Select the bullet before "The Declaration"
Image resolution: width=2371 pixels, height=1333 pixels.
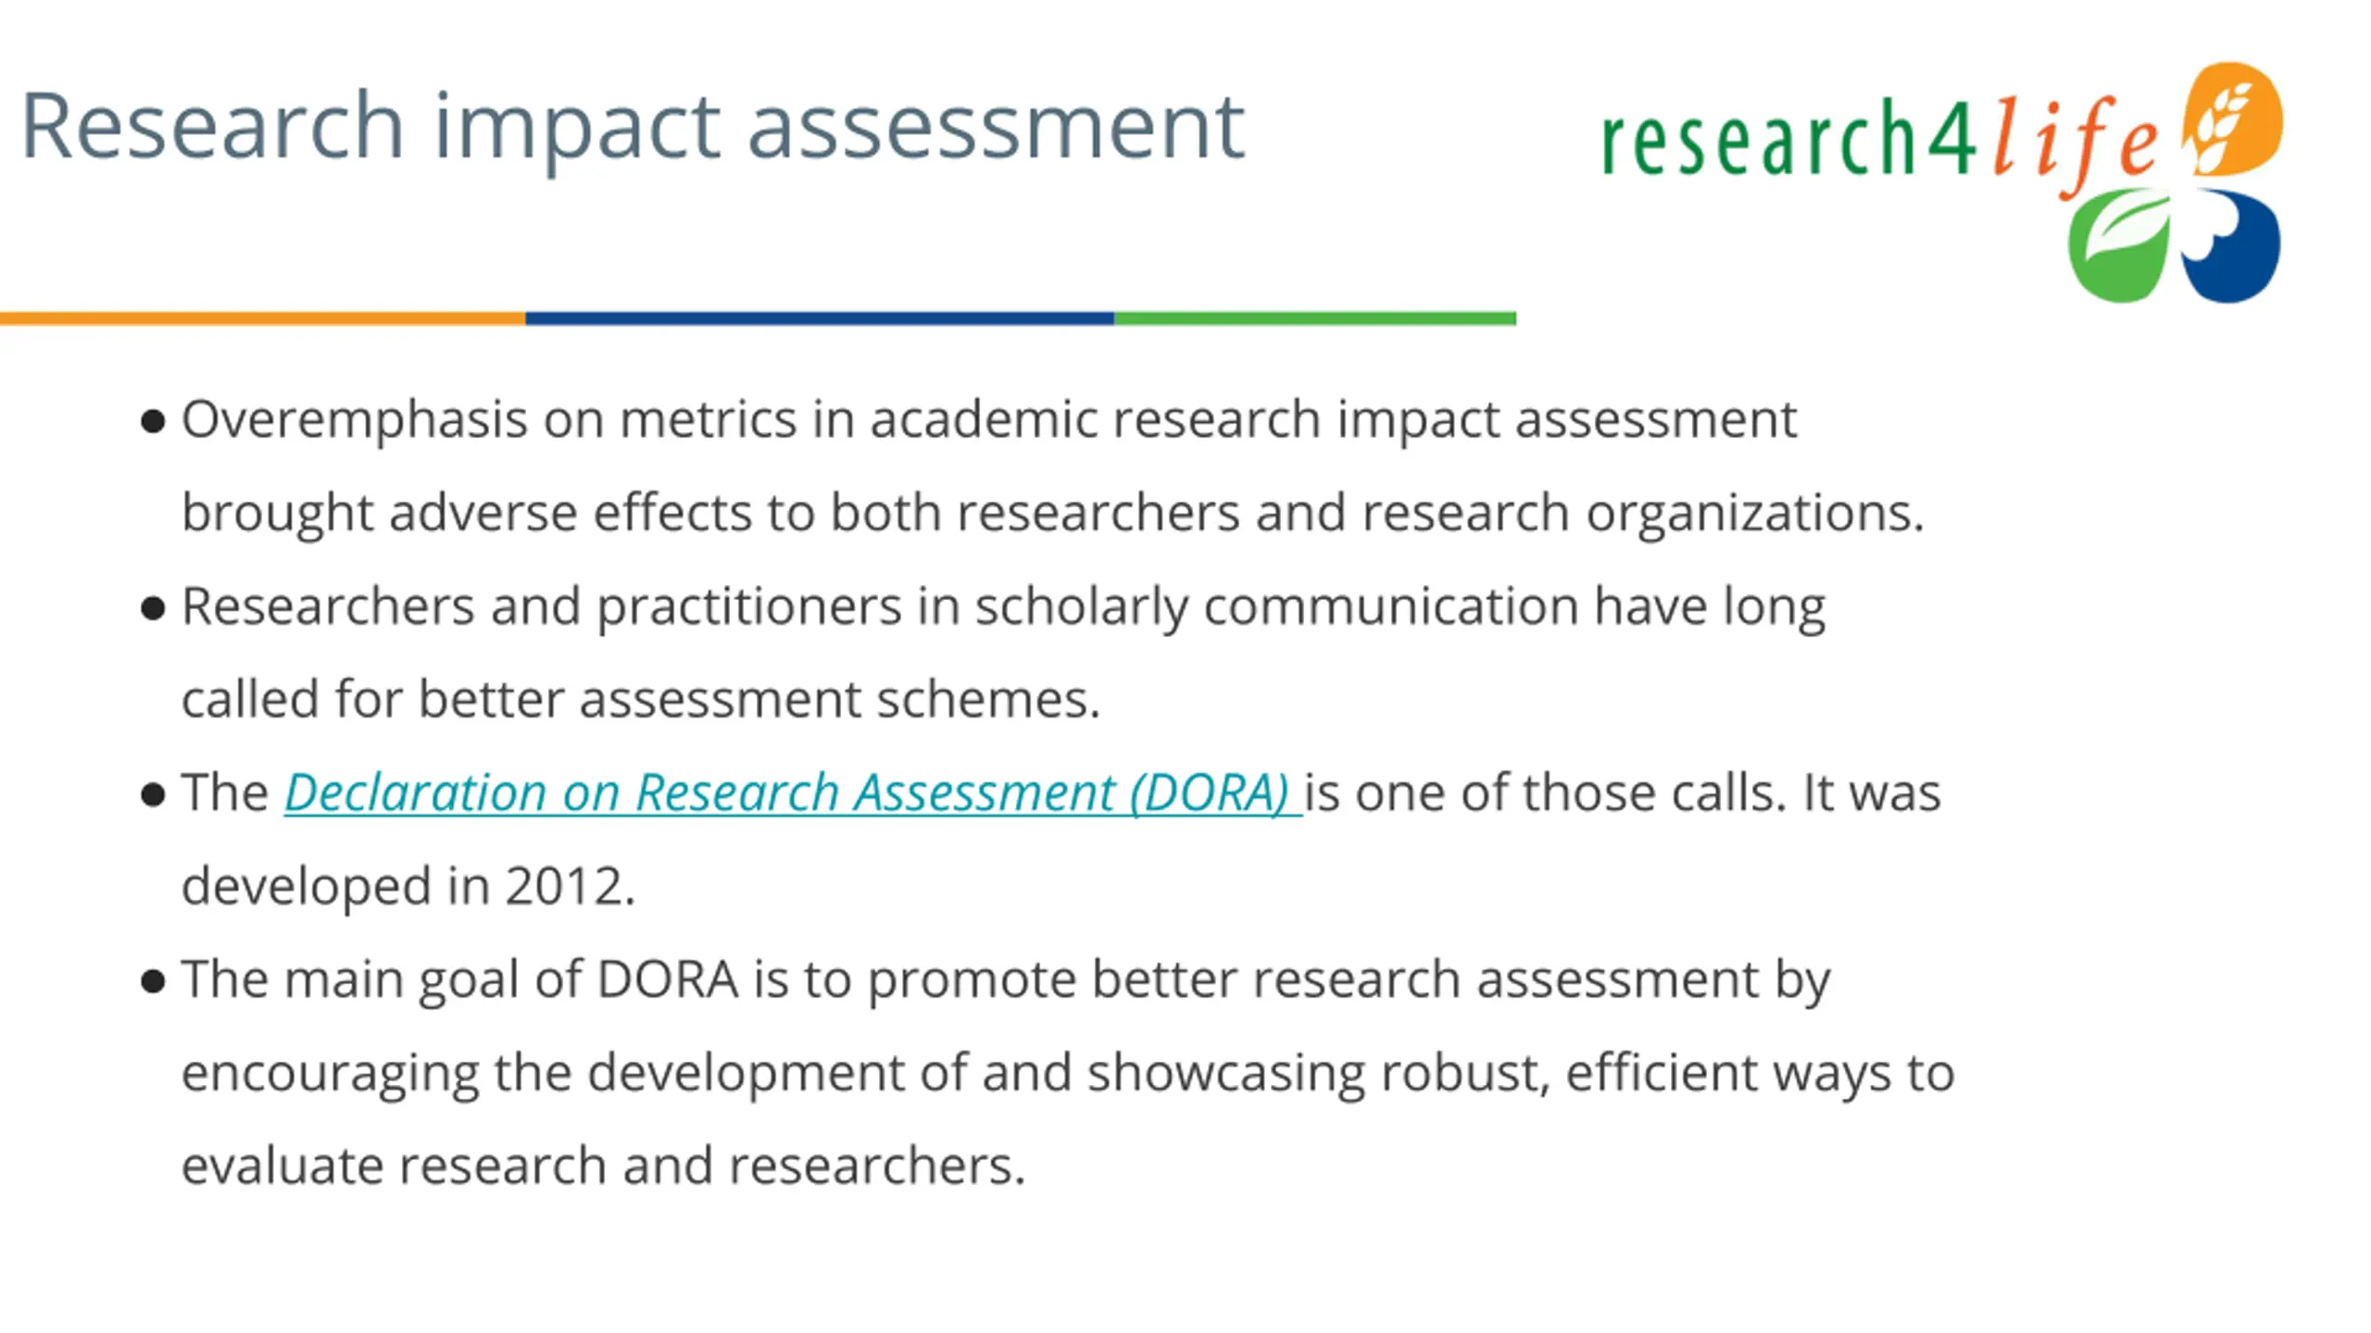(153, 794)
